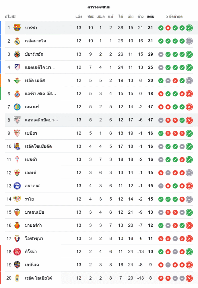The width and height of the screenshot is (198, 288).
Task: Click the ต่าง goal difference column header
Action: 140,17
